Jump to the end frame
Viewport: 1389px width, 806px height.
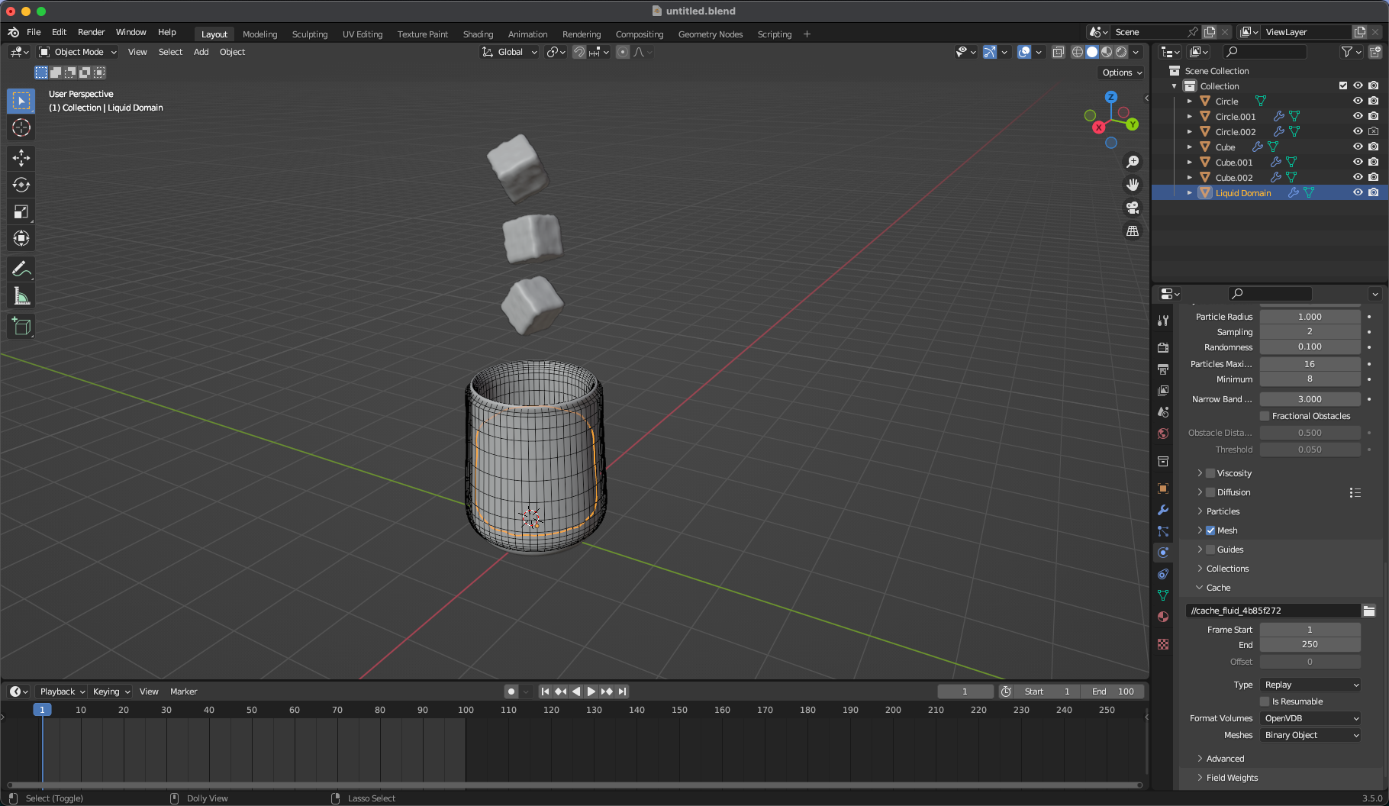pyautogui.click(x=623, y=692)
